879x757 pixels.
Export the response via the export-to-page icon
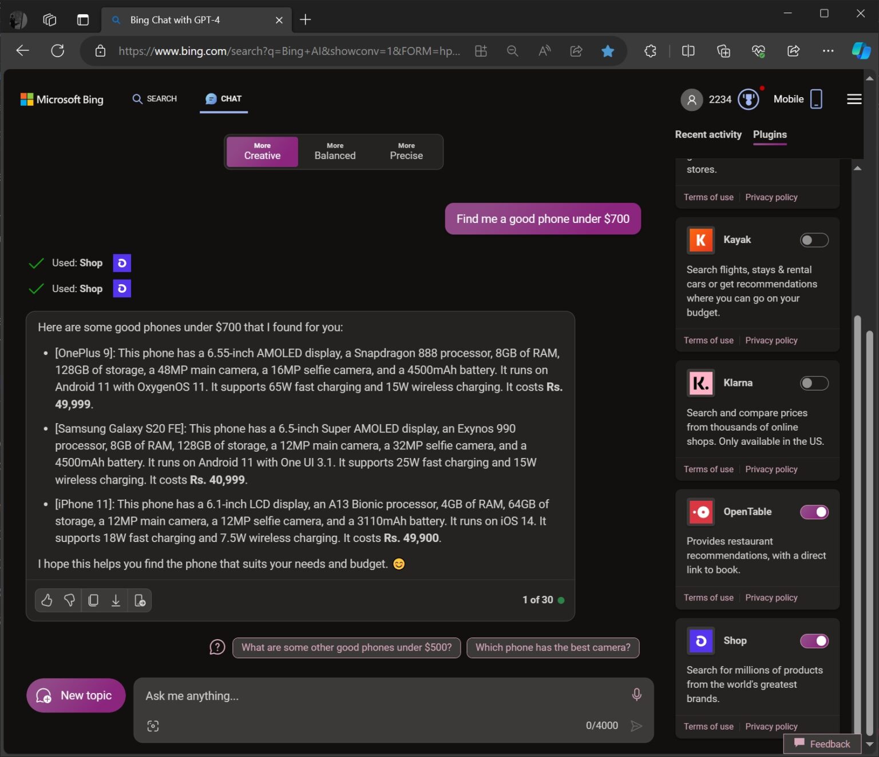point(139,600)
